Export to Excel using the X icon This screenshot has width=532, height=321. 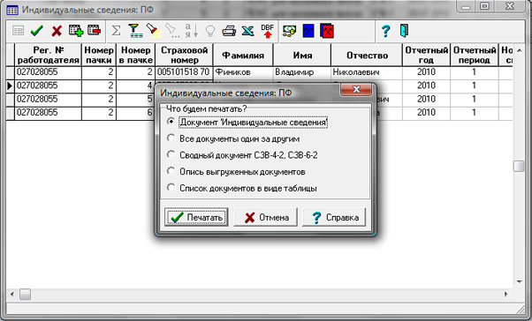click(248, 31)
